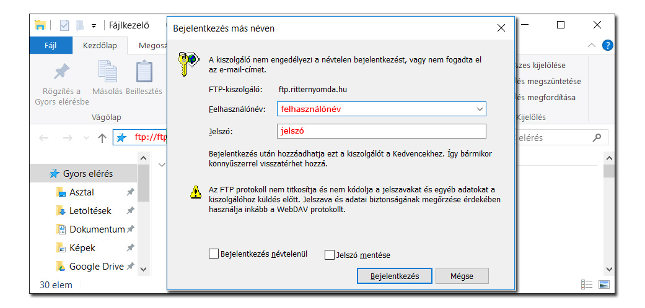Click the search magnifier icon

tap(597, 137)
